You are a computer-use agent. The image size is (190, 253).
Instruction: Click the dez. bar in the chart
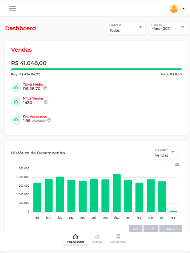click(x=116, y=192)
